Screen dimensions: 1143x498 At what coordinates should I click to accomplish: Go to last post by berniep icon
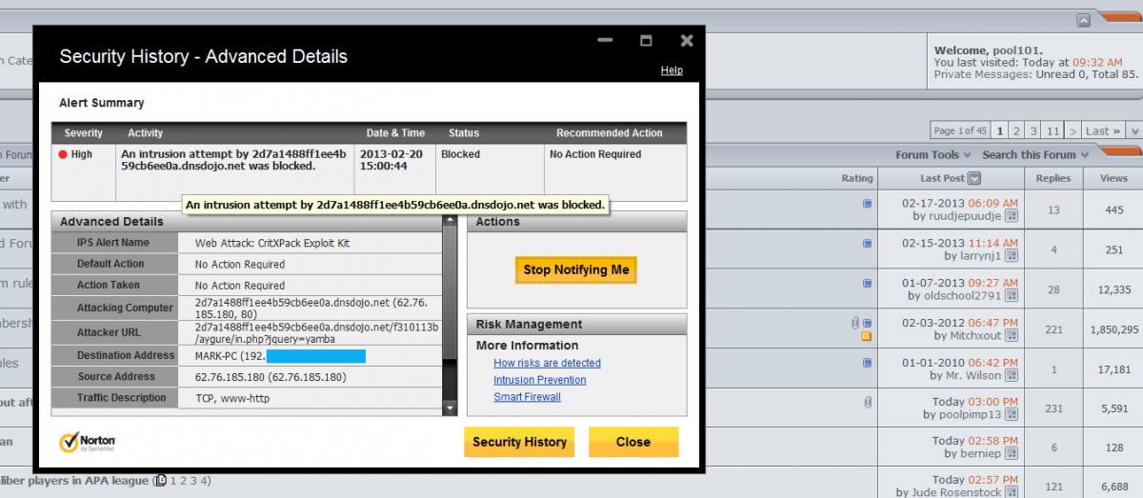click(x=1012, y=455)
